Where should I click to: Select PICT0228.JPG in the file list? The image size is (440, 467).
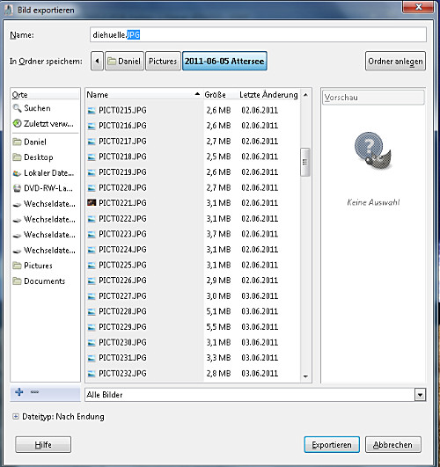coord(193,311)
